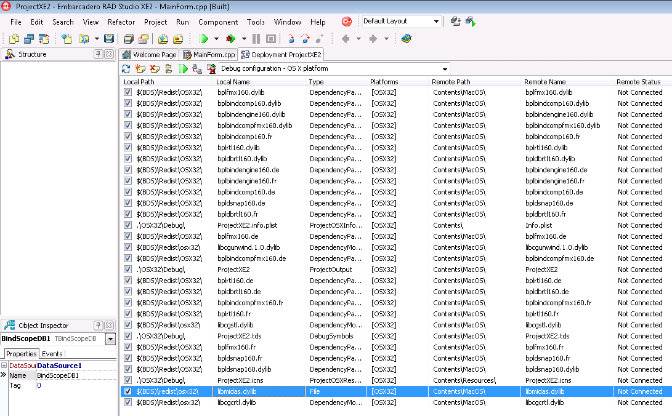Viewport: 672px width, 416px height.
Task: Open the Project menu
Action: pos(156,22)
